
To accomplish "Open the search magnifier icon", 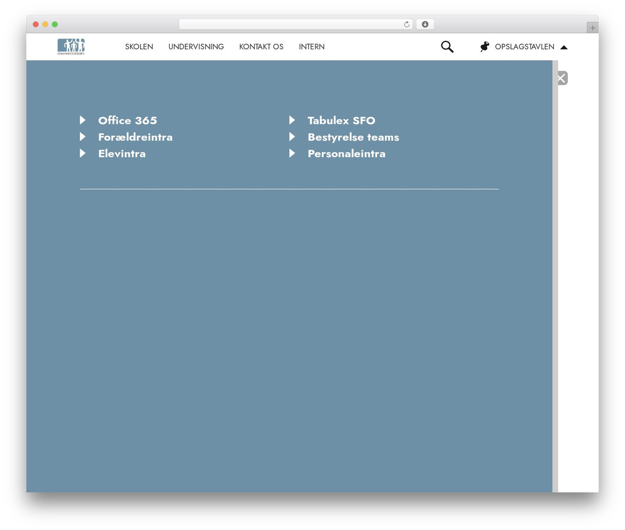I will click(447, 46).
